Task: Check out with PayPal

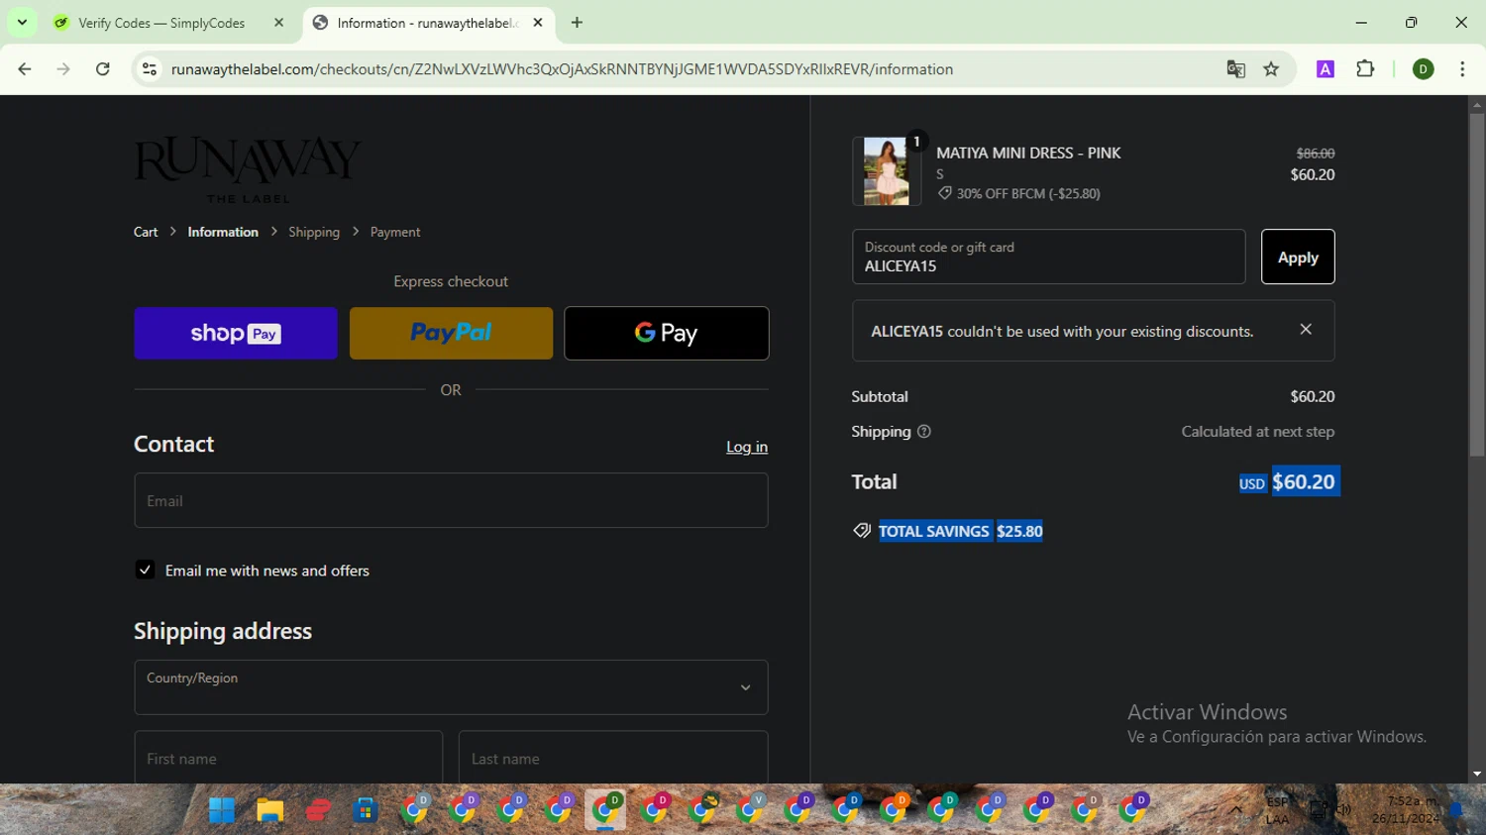Action: click(x=451, y=333)
